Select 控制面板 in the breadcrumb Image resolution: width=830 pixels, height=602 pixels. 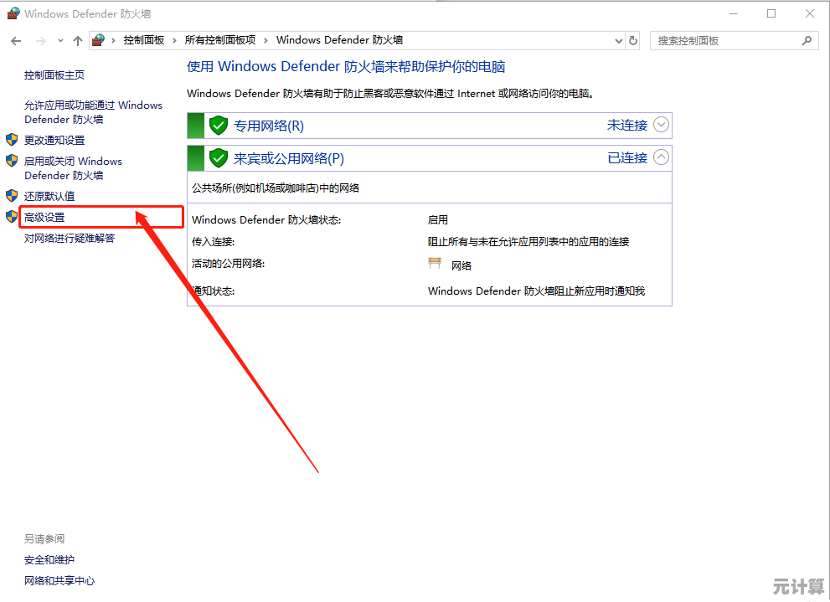(x=143, y=40)
